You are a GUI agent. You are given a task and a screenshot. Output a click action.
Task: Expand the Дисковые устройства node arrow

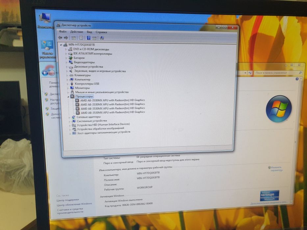66,67
